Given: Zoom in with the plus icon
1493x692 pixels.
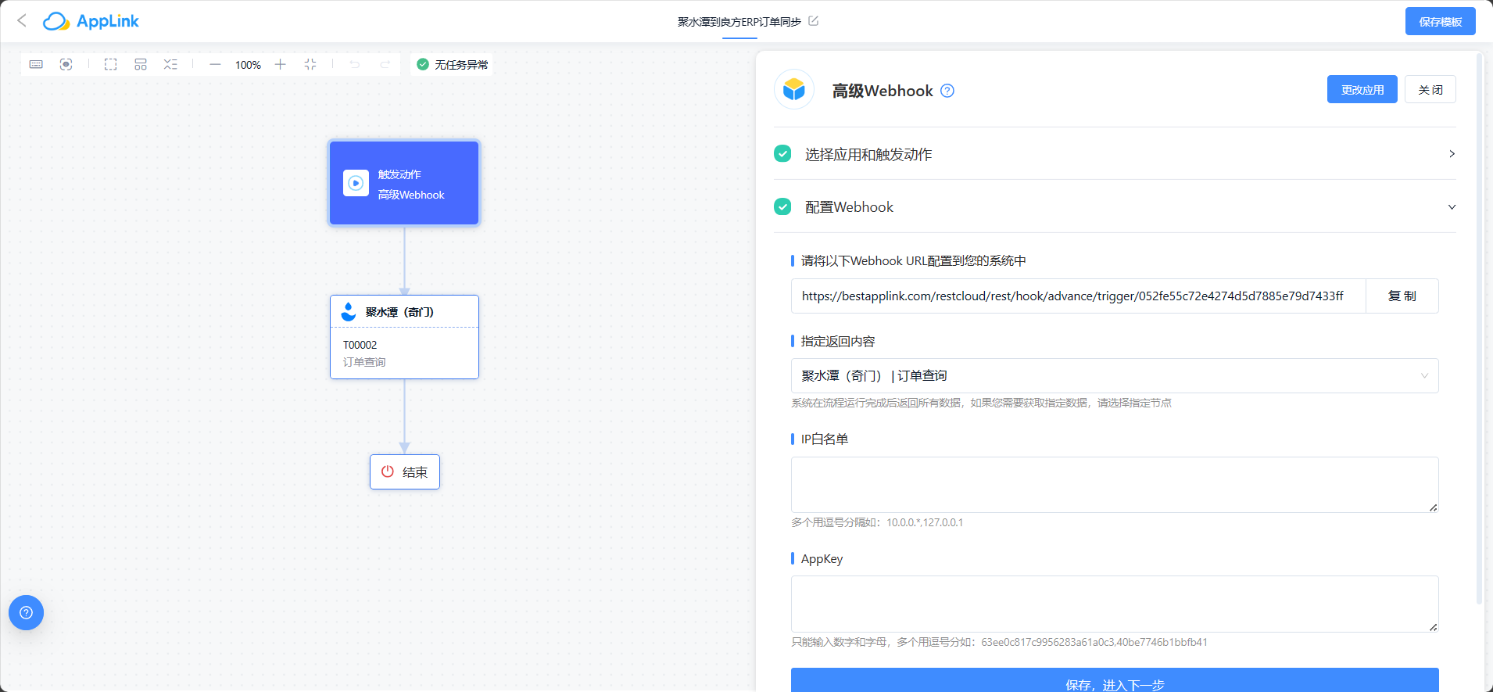Looking at the screenshot, I should pyautogui.click(x=281, y=64).
